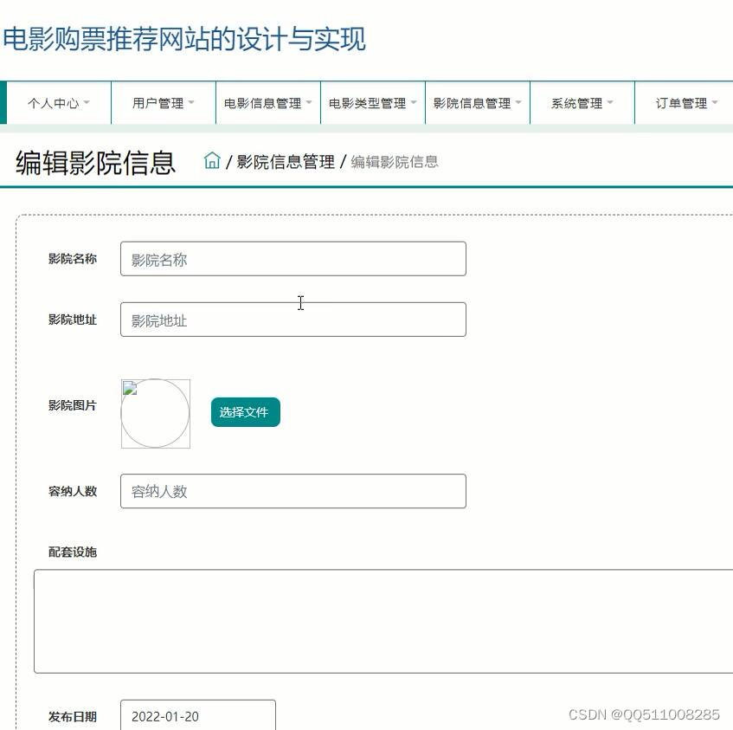Open the 电影信息管理 menu
The height and width of the screenshot is (730, 733).
(x=268, y=103)
